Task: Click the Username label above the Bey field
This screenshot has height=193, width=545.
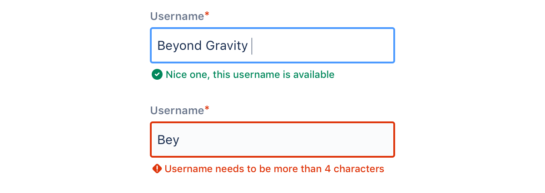Action: (177, 111)
